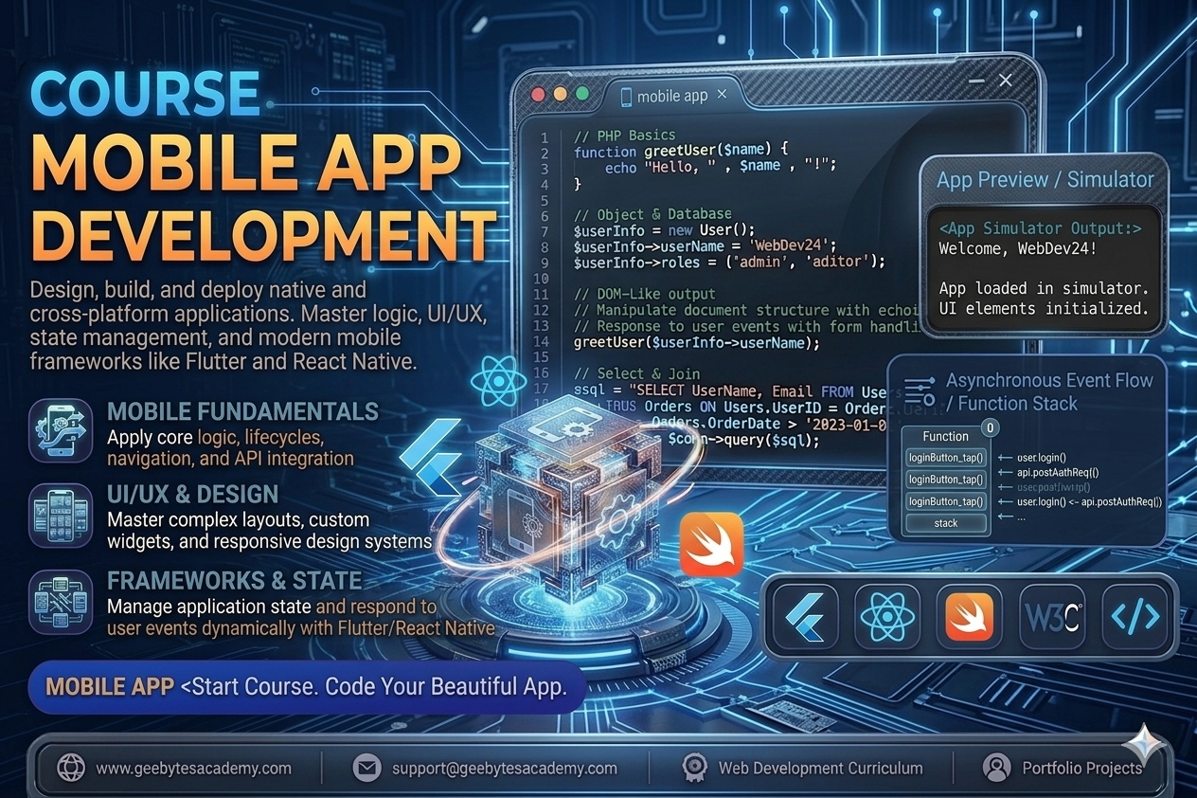Click the Function header in the stack panel
Image resolution: width=1197 pixels, height=798 pixels.
(945, 436)
